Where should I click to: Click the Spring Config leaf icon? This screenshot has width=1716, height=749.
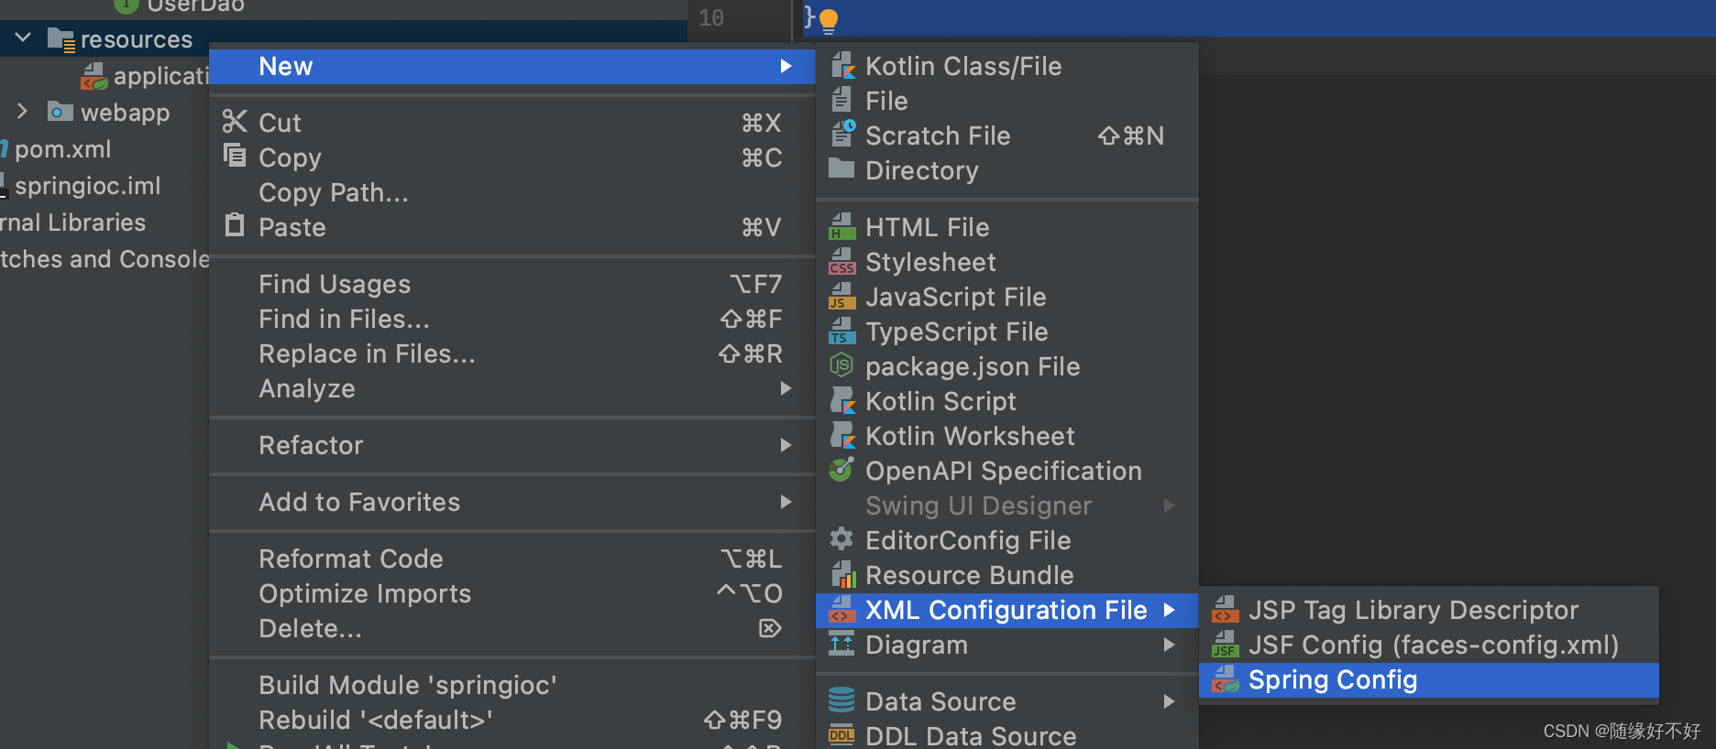(1225, 679)
